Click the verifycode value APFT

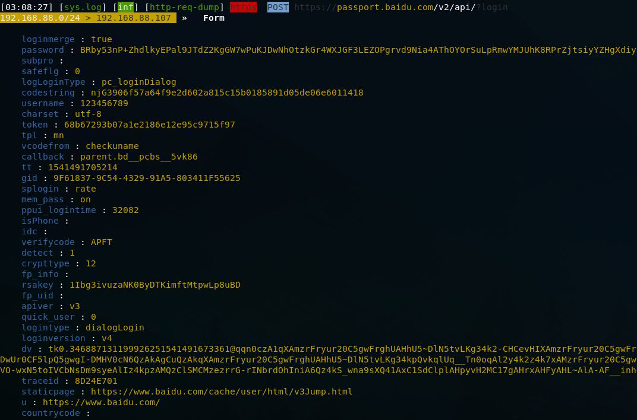(x=101, y=242)
